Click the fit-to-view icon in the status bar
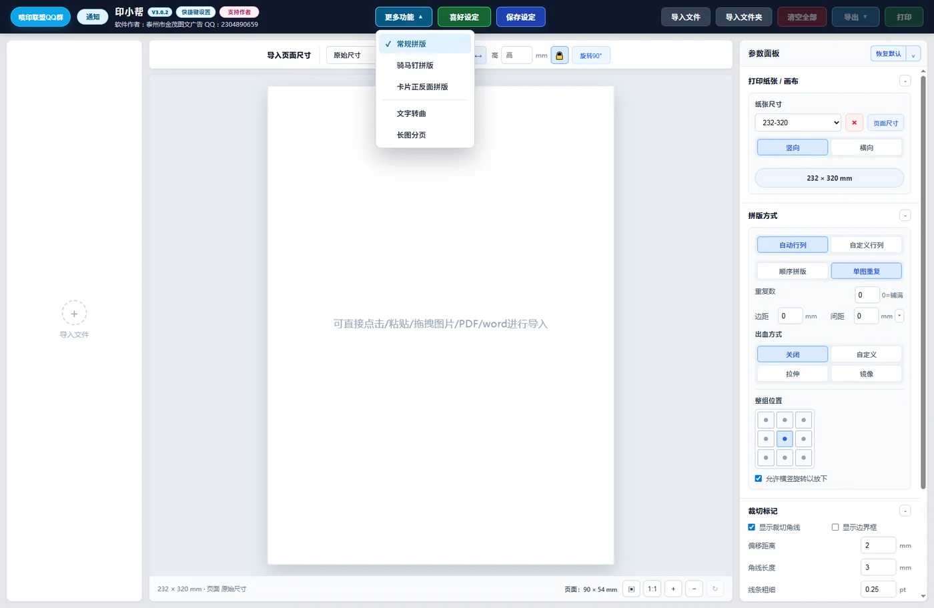Screen dimensions: 934x608 [x=631, y=589]
